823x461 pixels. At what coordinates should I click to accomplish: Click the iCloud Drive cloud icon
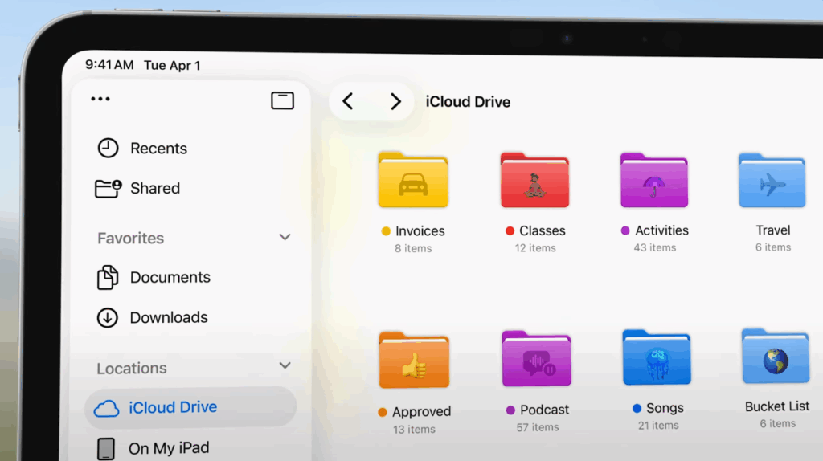pyautogui.click(x=107, y=408)
